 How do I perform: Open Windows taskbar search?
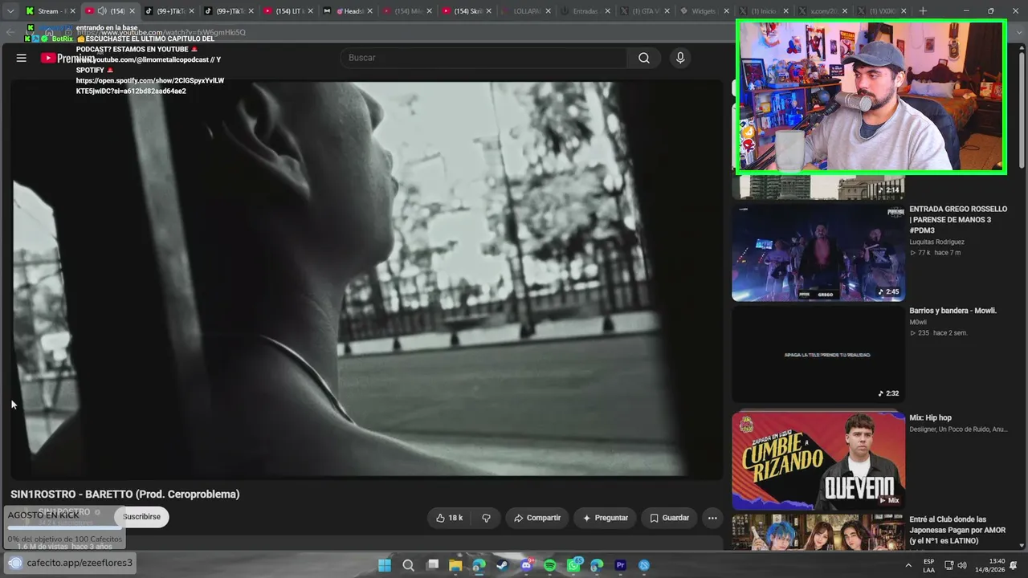pyautogui.click(x=408, y=565)
